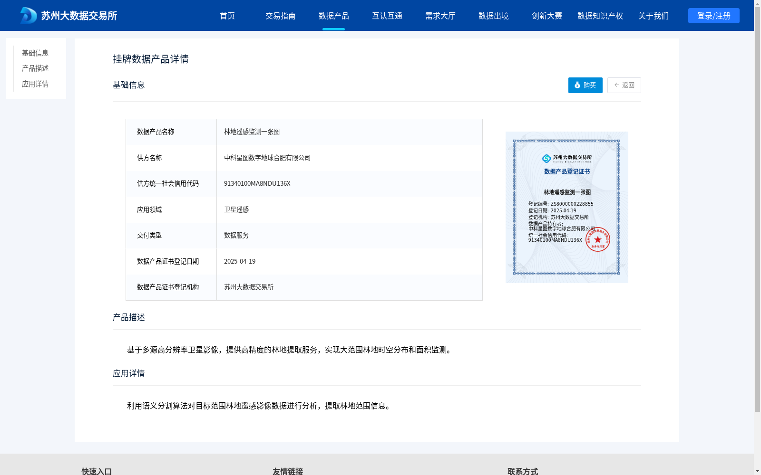The height and width of the screenshot is (475, 761).
Task: Click the 返回 back button
Action: (624, 85)
